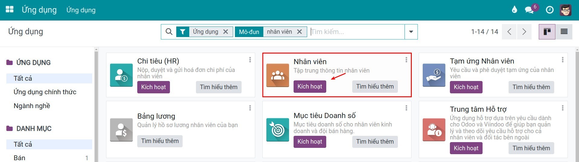The image size is (579, 162).
Task: Click the Nhân viên app icon
Action: click(278, 75)
